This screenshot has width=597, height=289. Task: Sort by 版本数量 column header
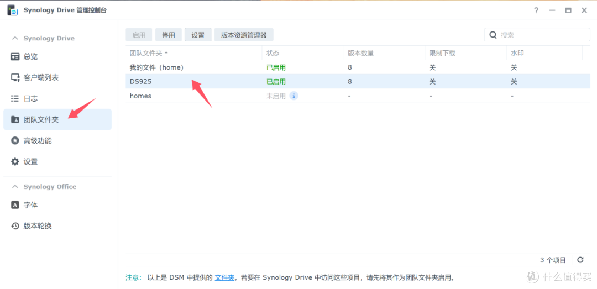pos(384,53)
